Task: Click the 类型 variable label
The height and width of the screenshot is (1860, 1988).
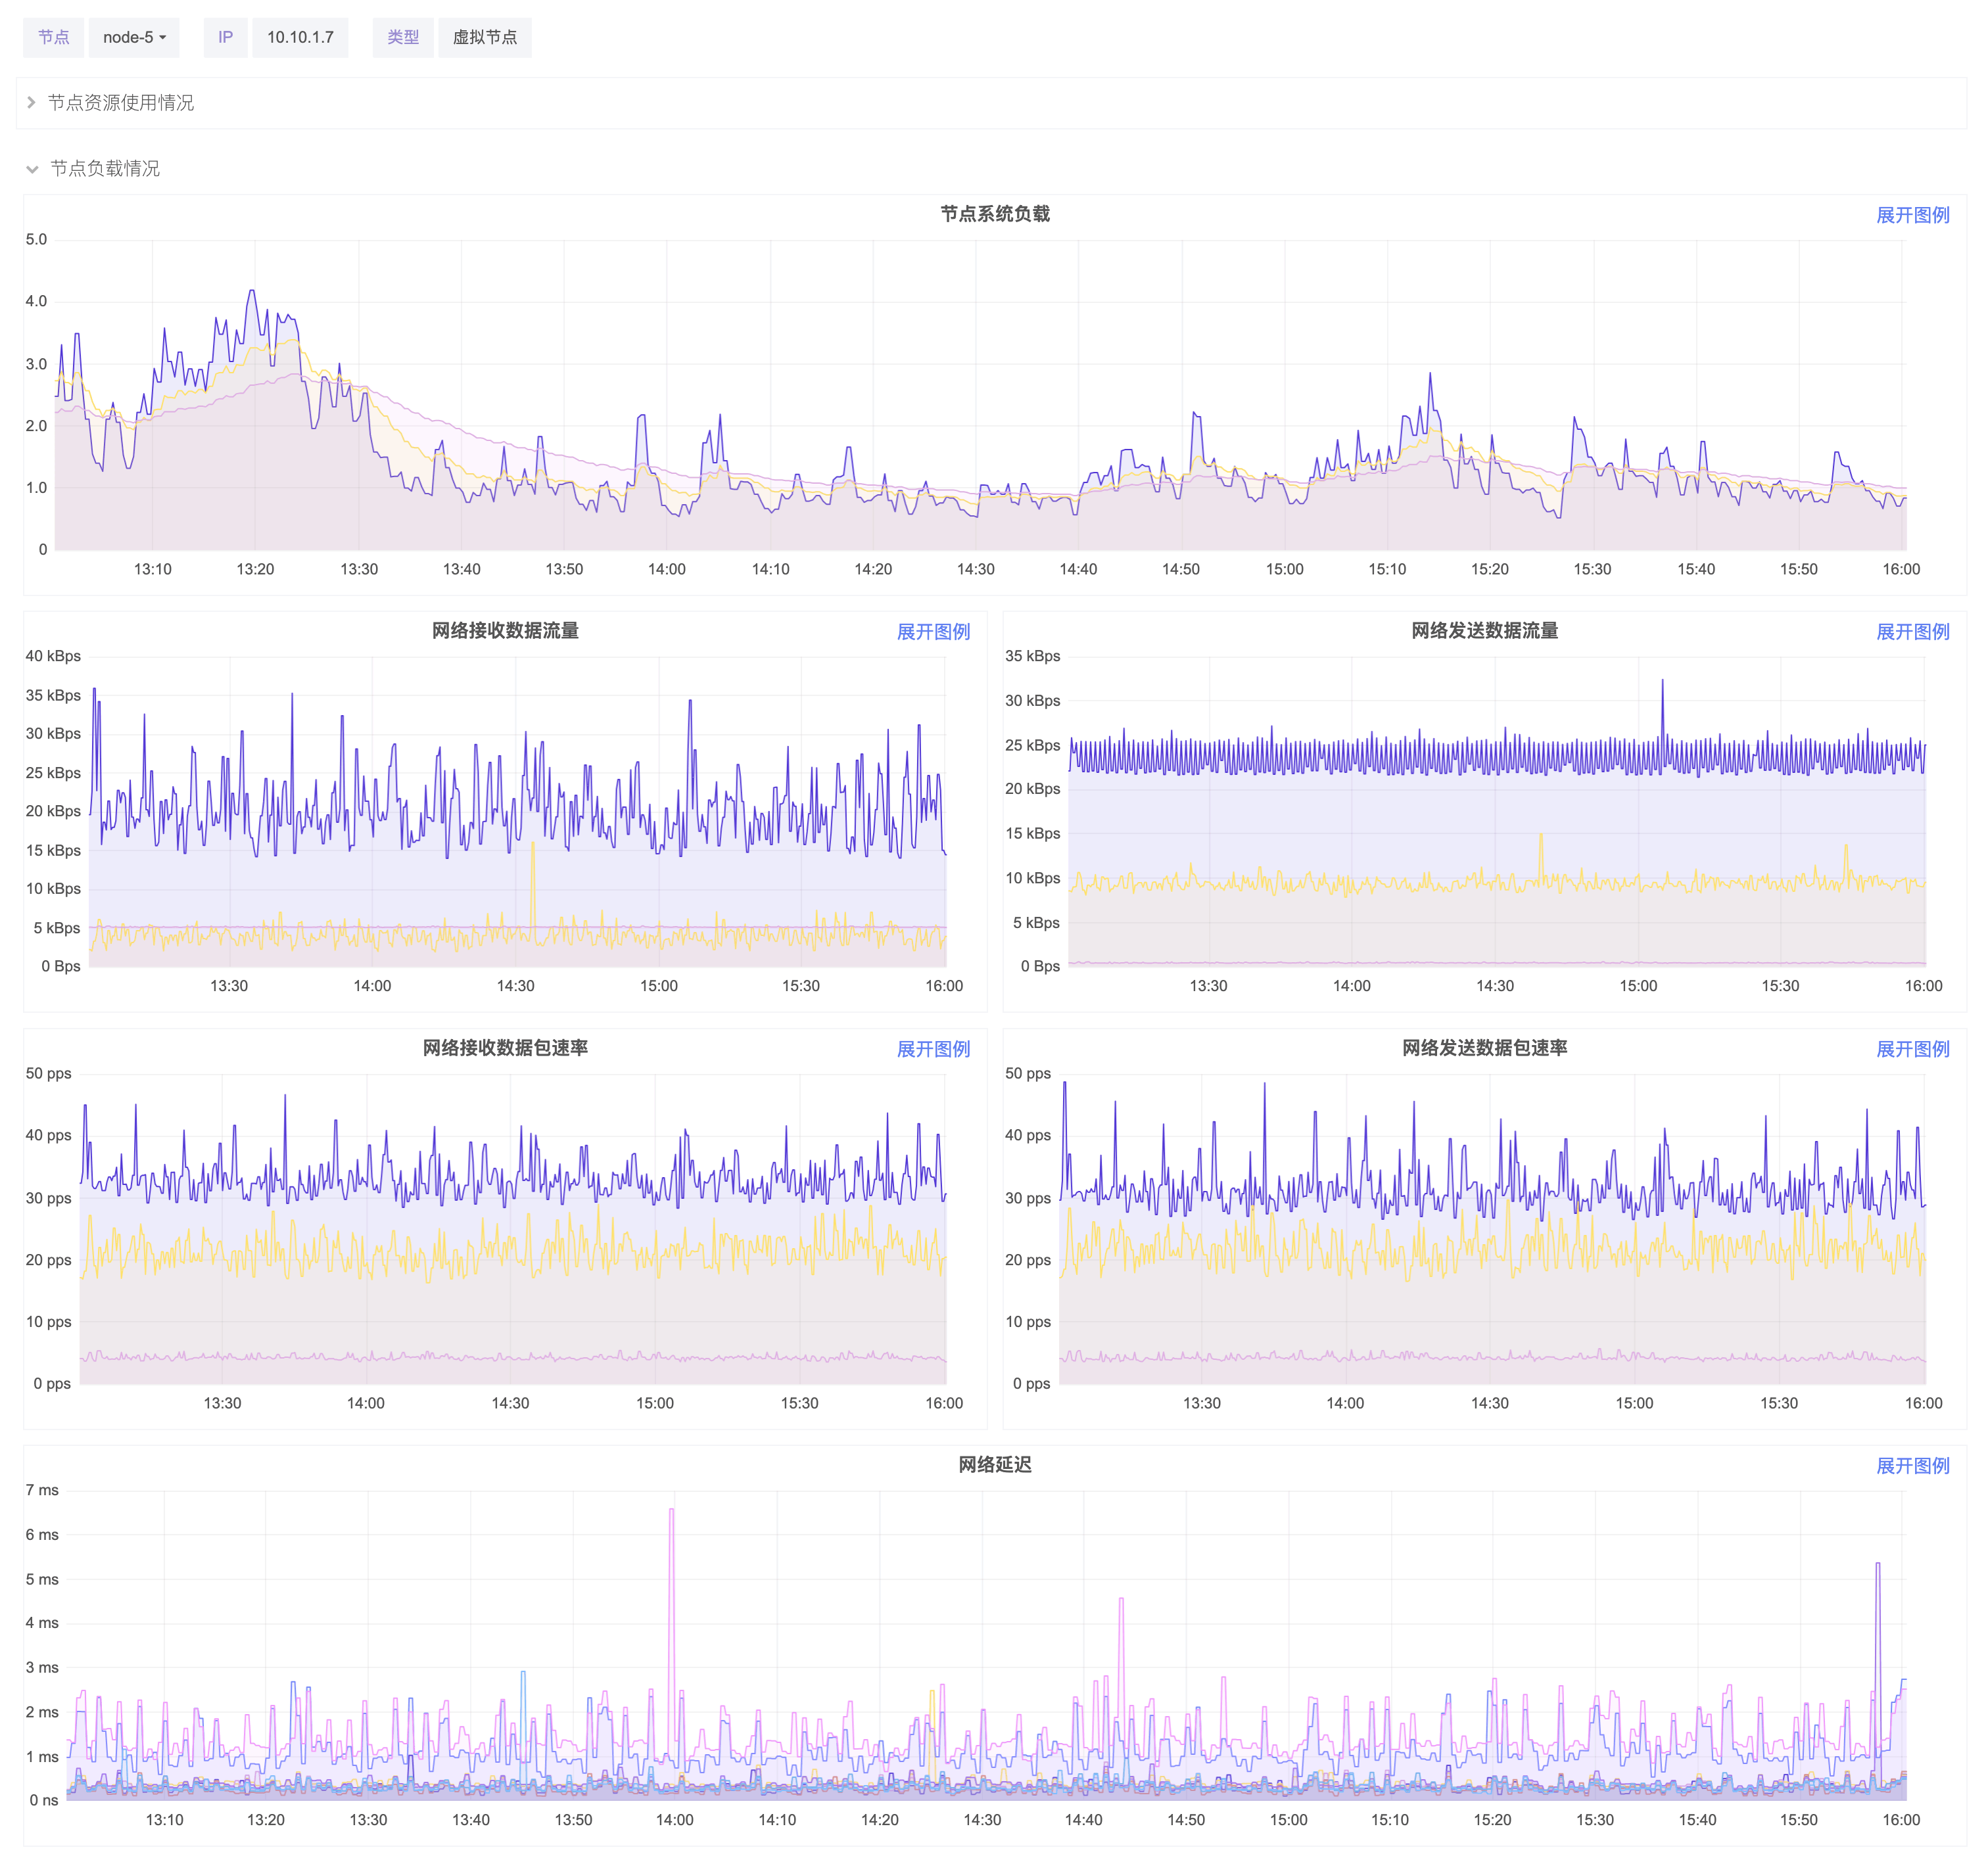Action: 403,37
